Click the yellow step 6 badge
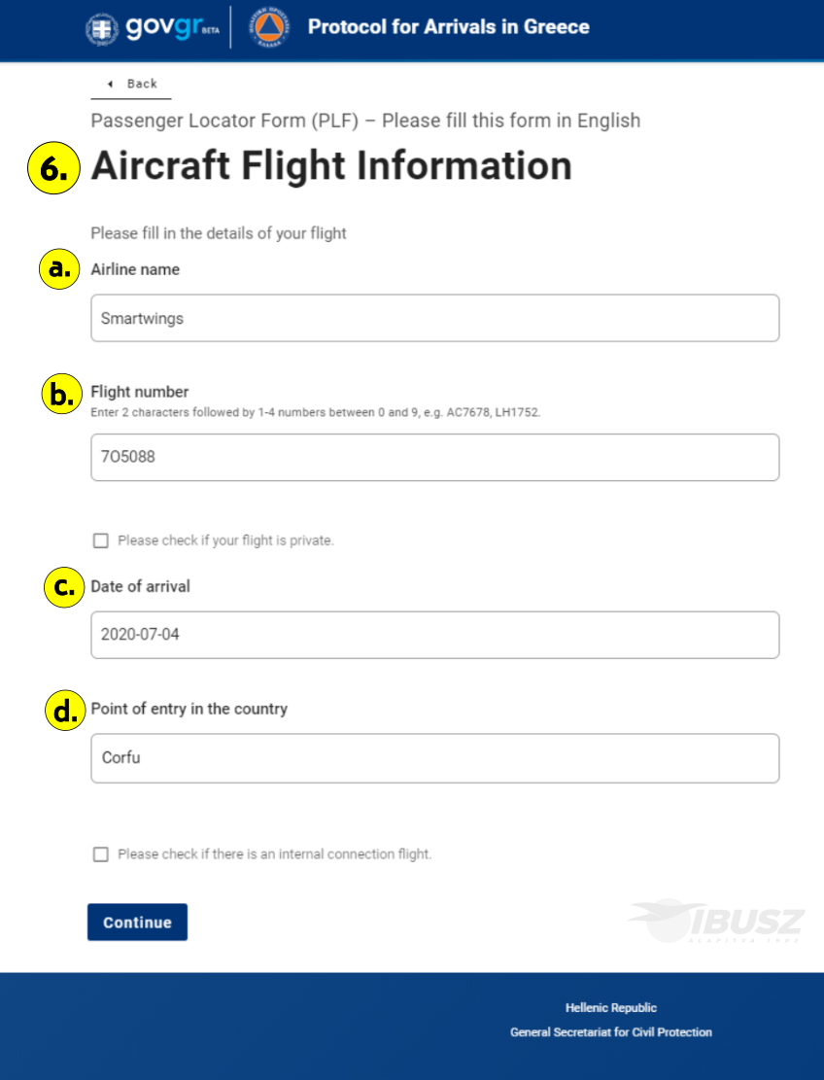The width and height of the screenshot is (824, 1080). (53, 168)
